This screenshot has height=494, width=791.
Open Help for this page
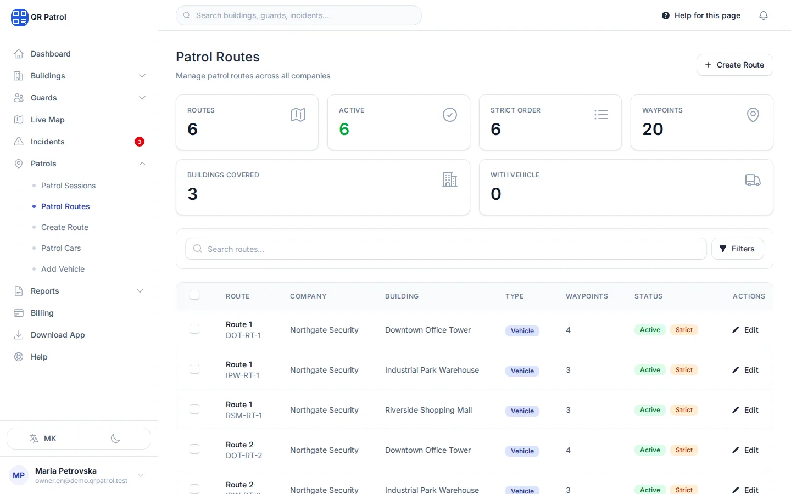(x=701, y=15)
